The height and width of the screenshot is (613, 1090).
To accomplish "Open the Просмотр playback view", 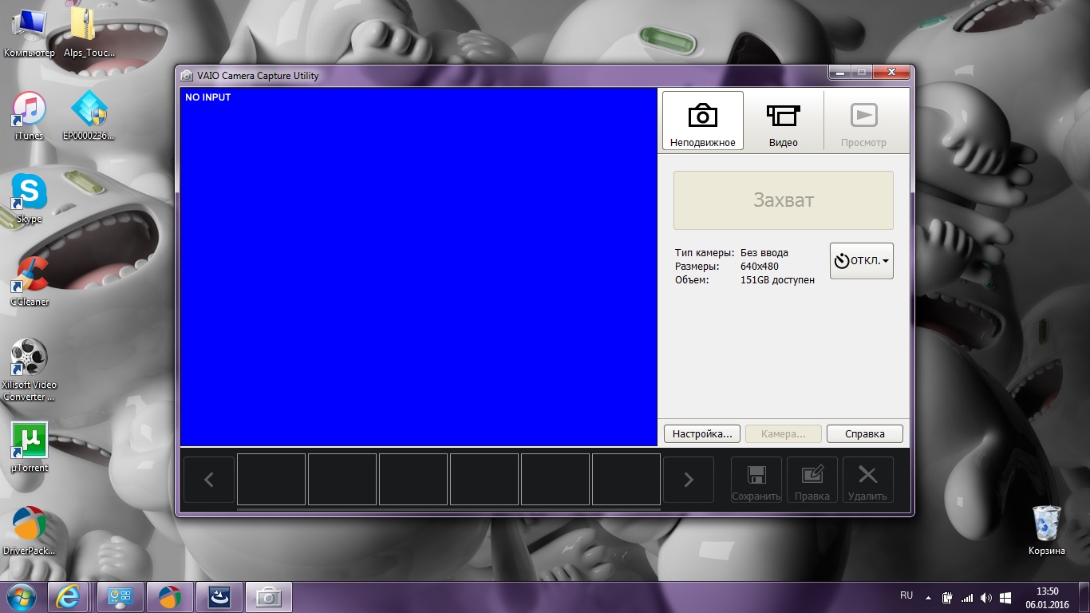I will pyautogui.click(x=863, y=121).
